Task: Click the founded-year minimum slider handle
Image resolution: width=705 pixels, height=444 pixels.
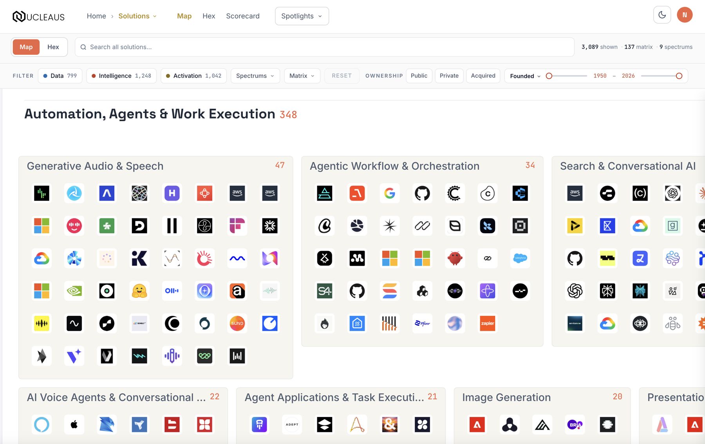Action: point(549,76)
